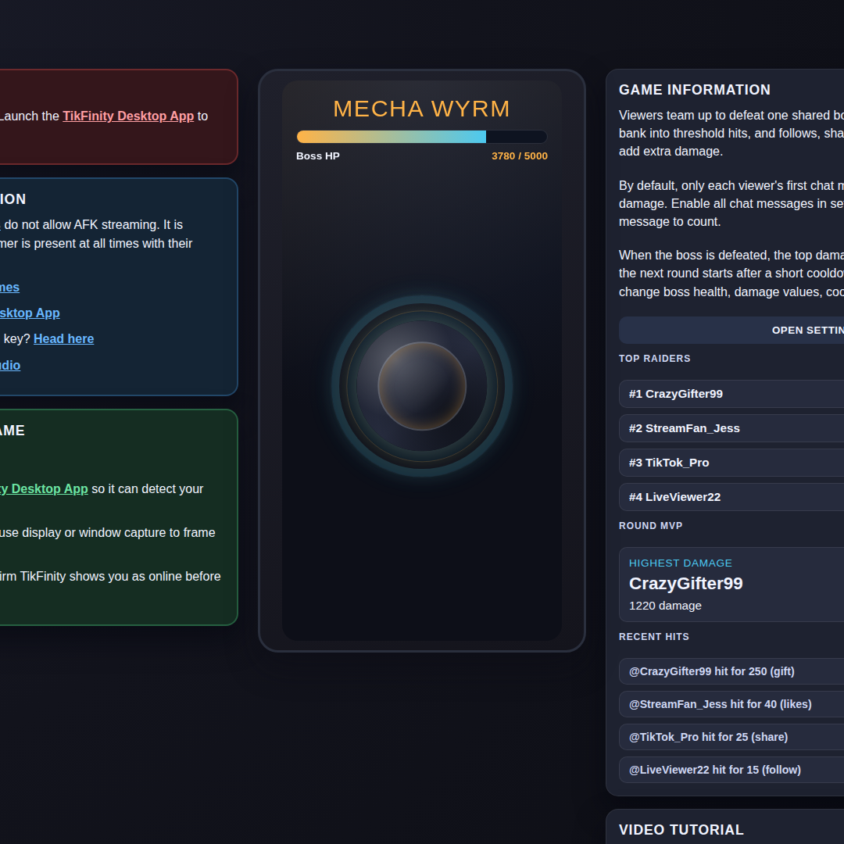Image resolution: width=844 pixels, height=844 pixels.
Task: Select #4 LiveViewer22 raider entry
Action: point(731,497)
